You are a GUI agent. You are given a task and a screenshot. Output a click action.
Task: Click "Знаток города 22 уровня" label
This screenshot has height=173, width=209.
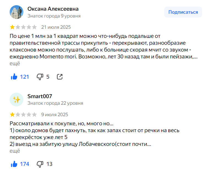click(x=55, y=103)
